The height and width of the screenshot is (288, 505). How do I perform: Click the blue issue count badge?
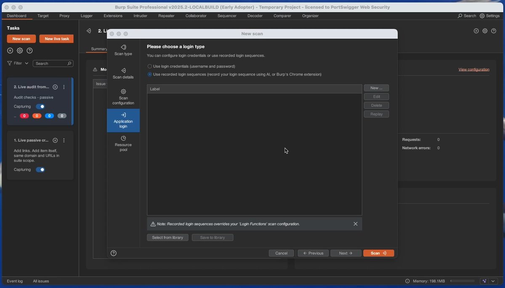point(49,116)
